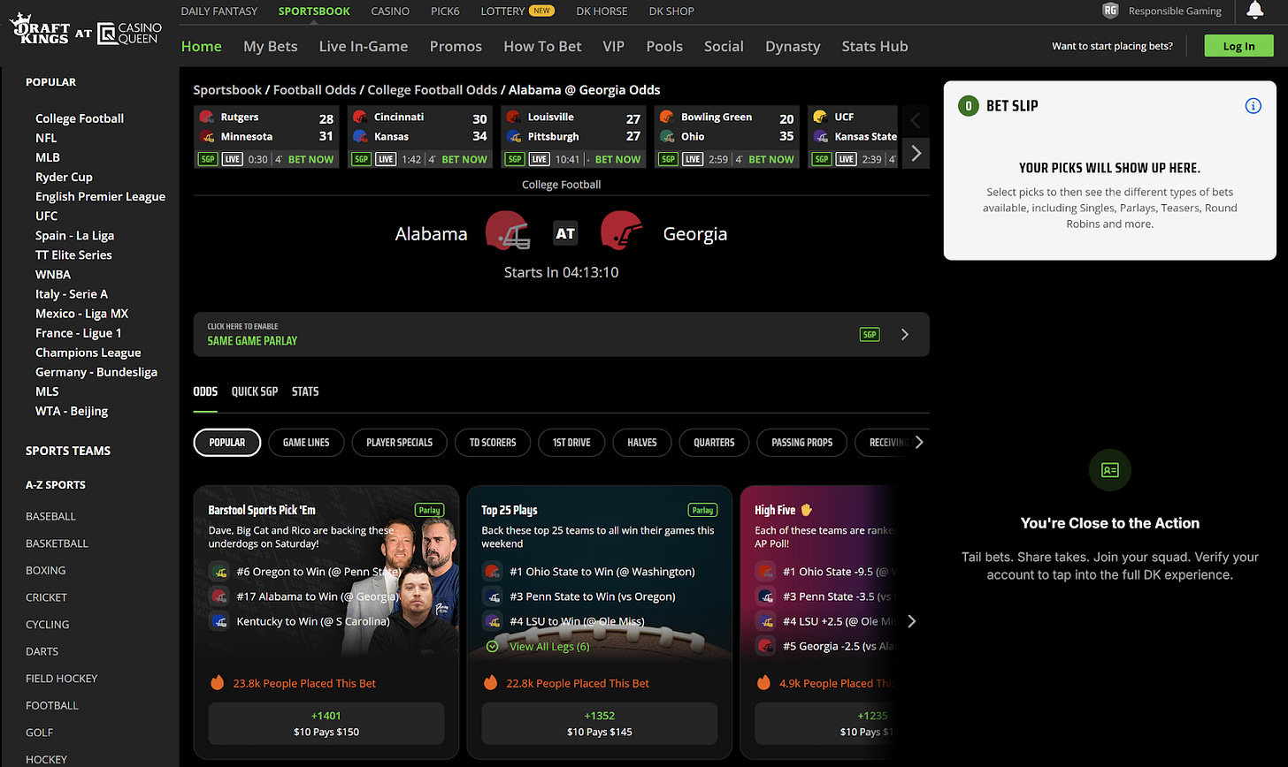The width and height of the screenshot is (1288, 767).
Task: Click the DraftKings logo
Action: click(40, 31)
